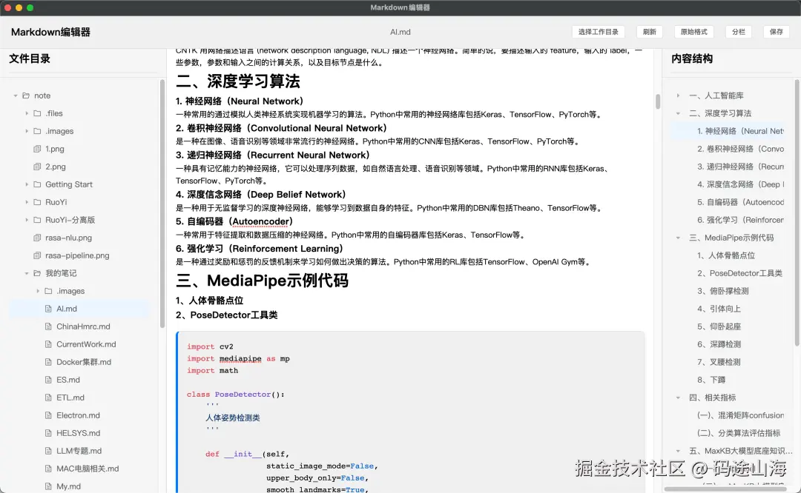801x493 pixels.
Task: Click the ChinaHmrc.md document icon
Action: tap(48, 326)
